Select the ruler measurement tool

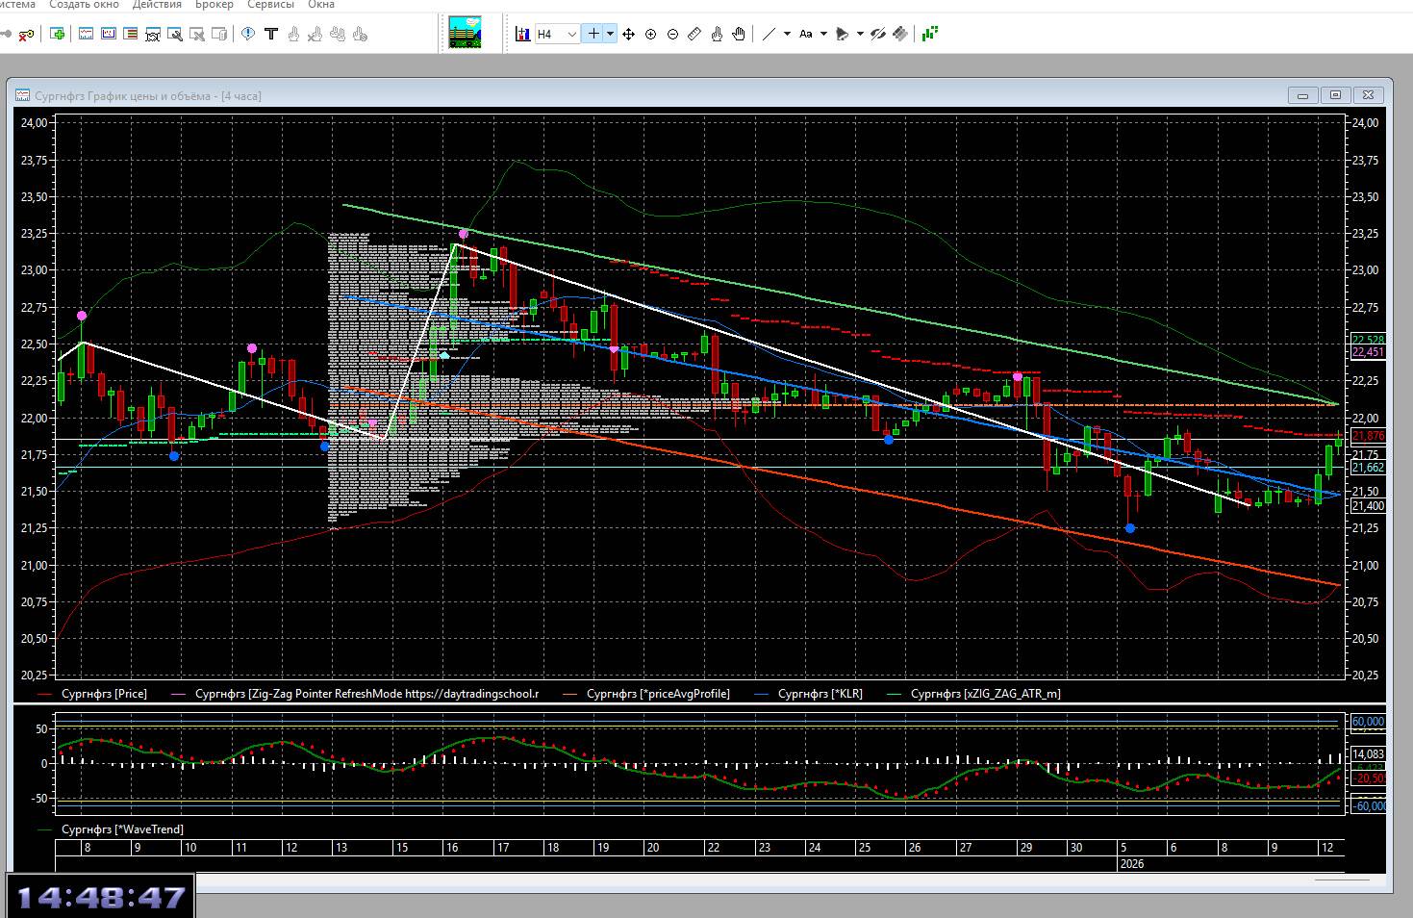[694, 34]
